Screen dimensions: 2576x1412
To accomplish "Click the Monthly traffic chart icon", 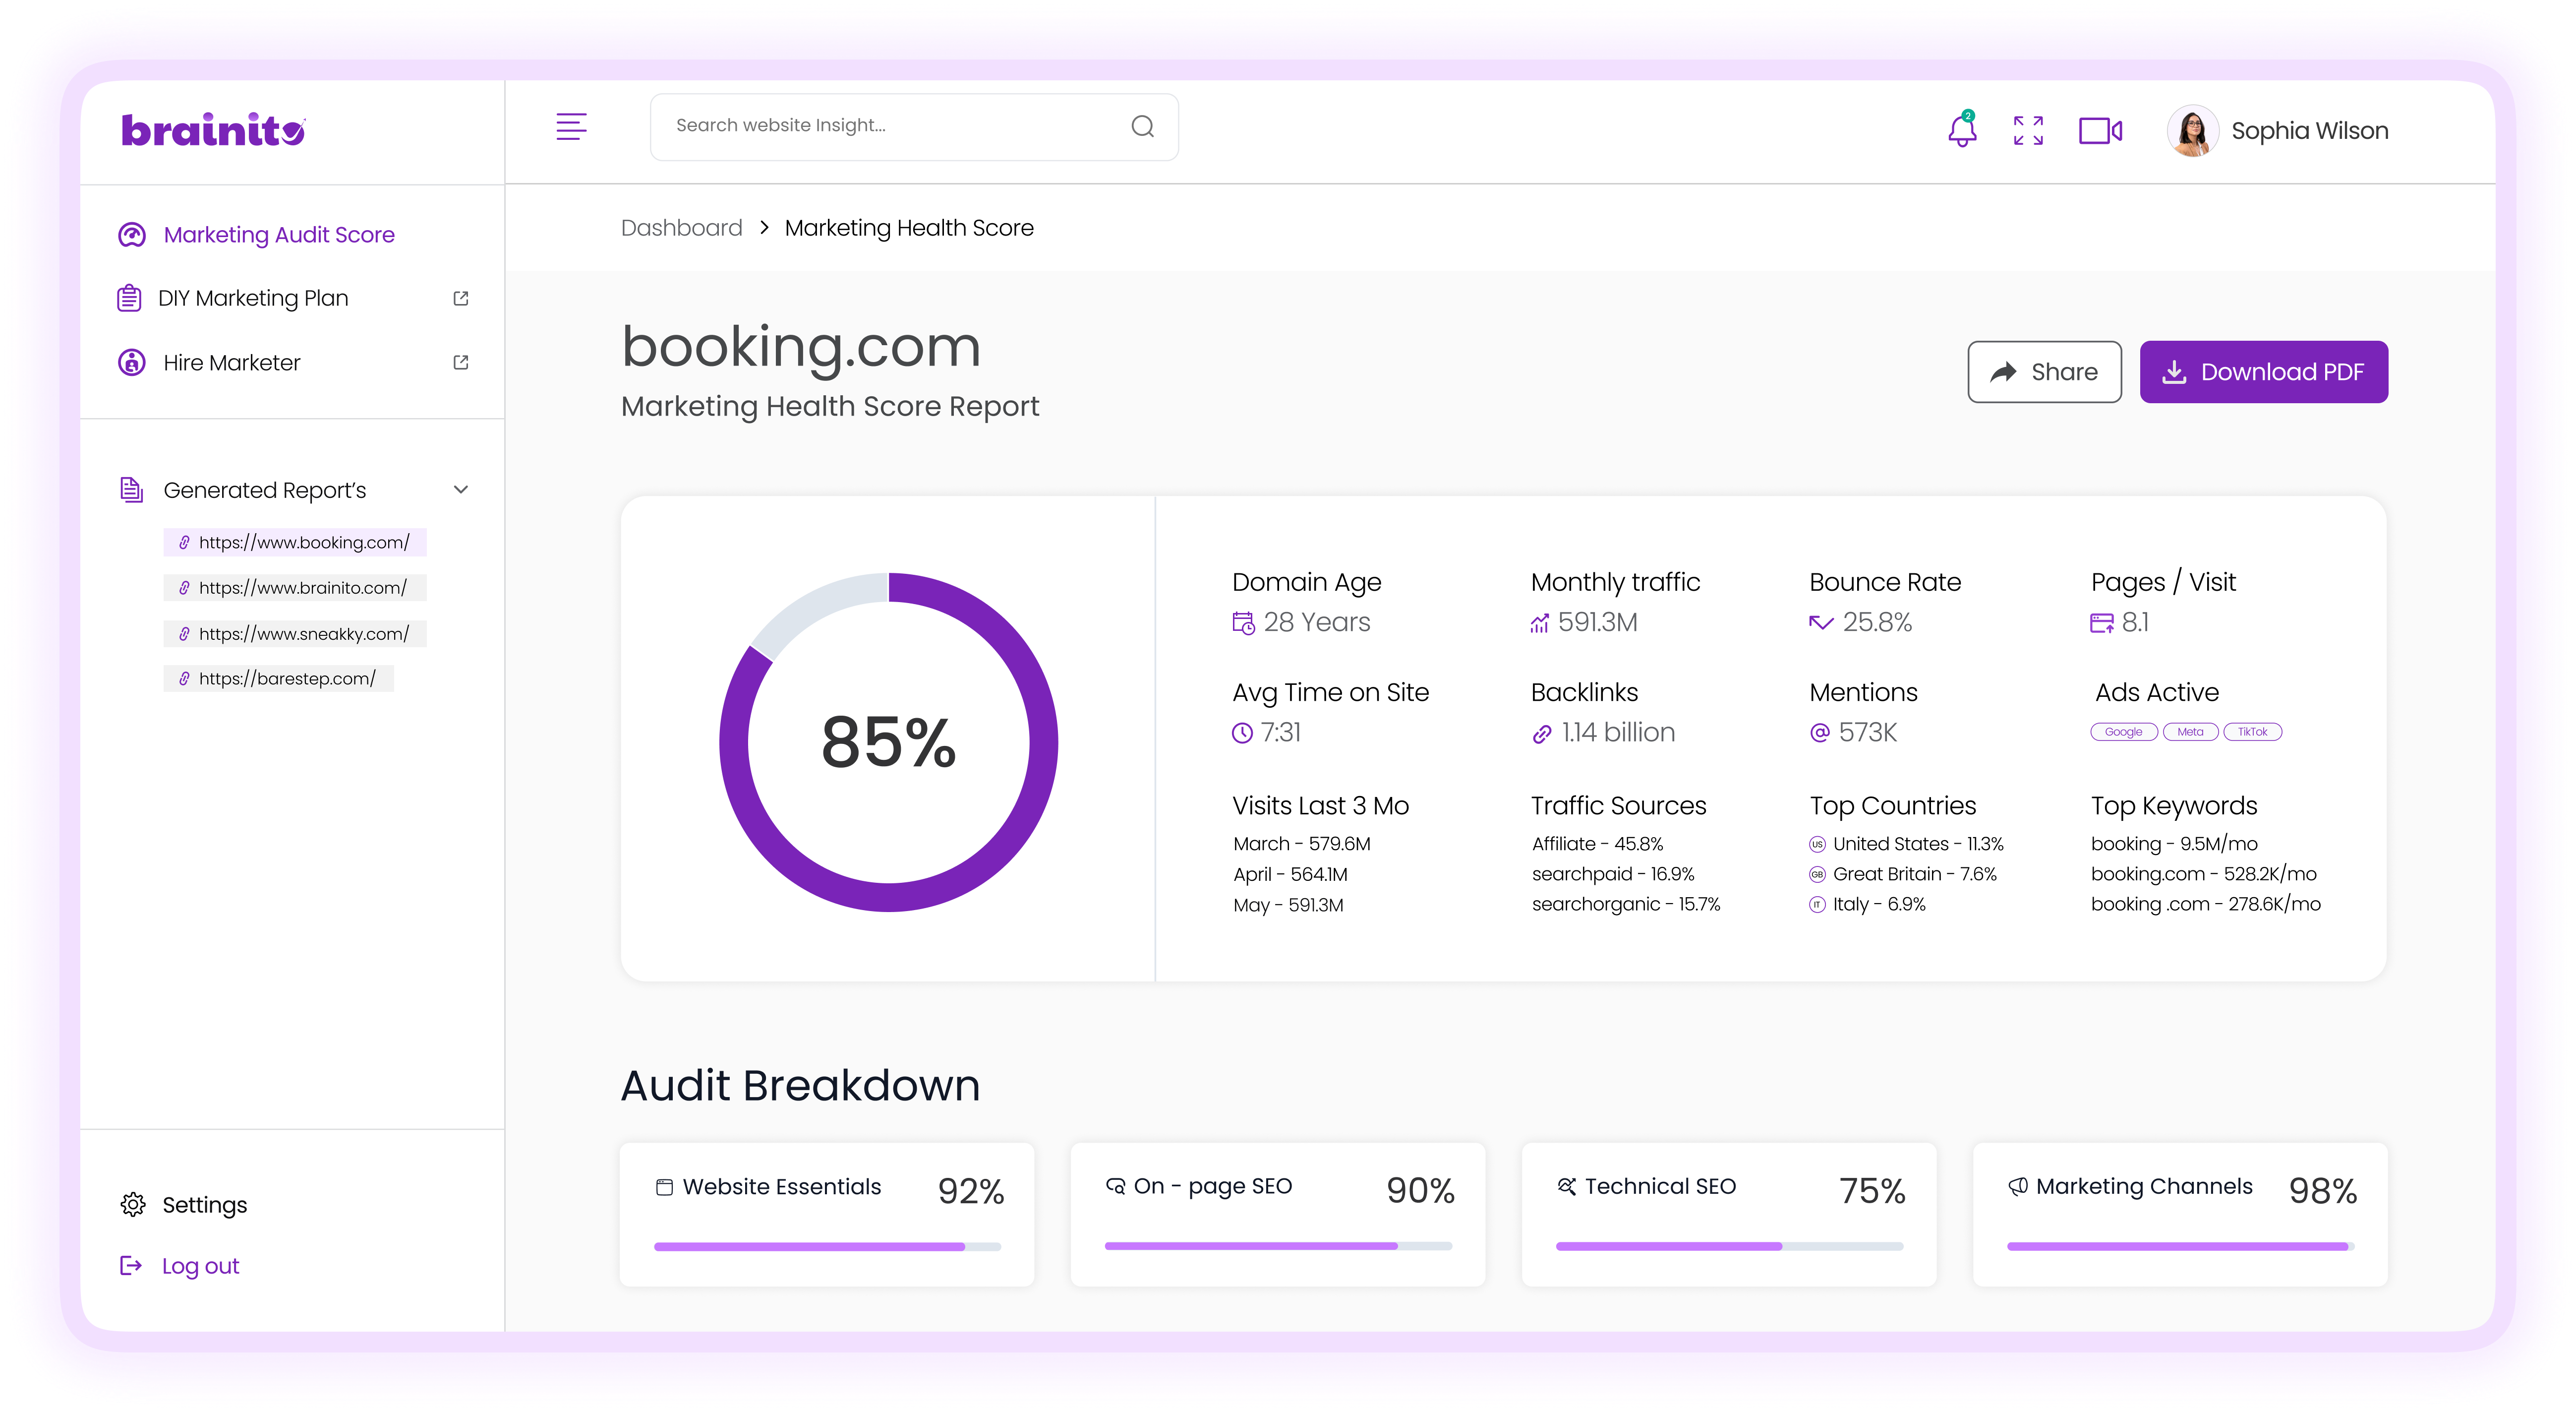I will 1539,623.
